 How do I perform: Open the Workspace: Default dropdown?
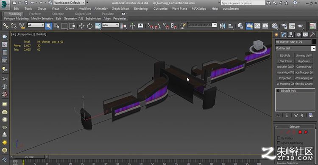[70, 3]
